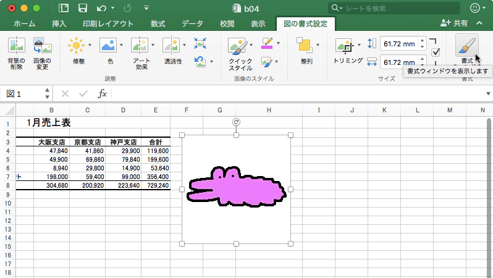The width and height of the screenshot is (493, 278).
Task: Click the Picture Effects icon
Action: [x=267, y=62]
